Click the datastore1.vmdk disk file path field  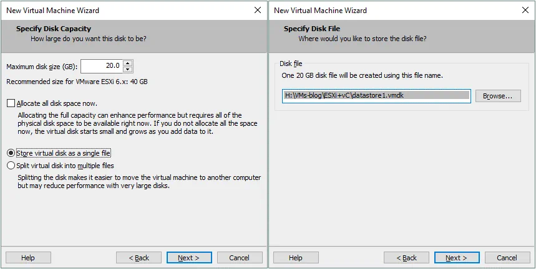coord(376,95)
